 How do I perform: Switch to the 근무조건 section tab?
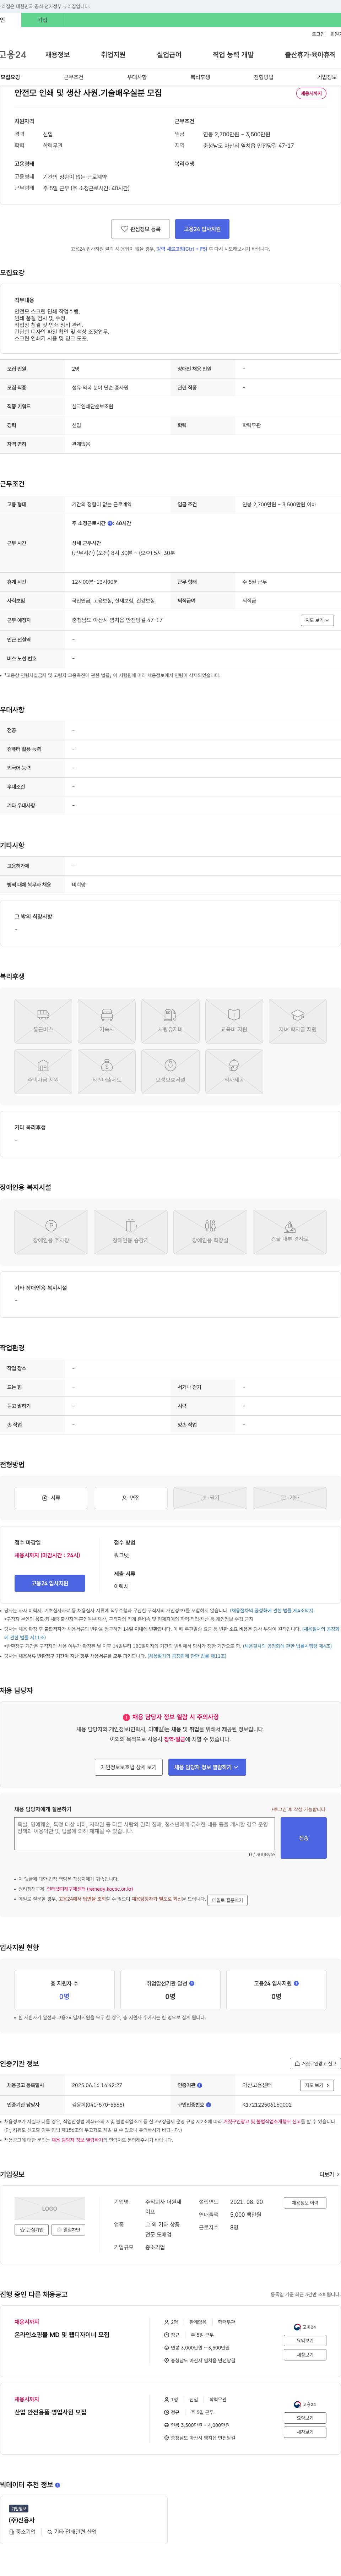74,77
